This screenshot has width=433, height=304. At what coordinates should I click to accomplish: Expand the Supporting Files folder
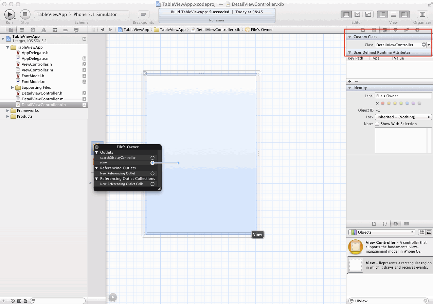[13, 87]
